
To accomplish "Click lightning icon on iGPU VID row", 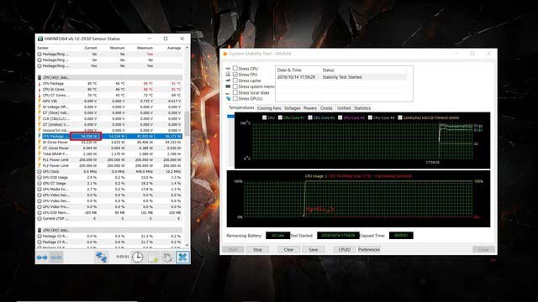I will (40, 101).
